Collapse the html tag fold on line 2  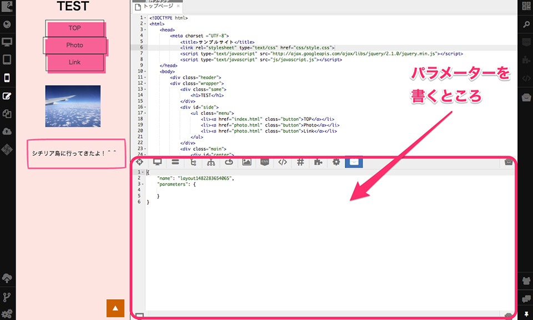pos(145,24)
